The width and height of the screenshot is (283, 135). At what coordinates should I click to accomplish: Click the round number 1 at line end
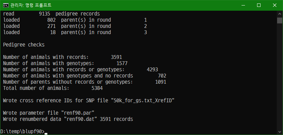click(x=145, y=20)
